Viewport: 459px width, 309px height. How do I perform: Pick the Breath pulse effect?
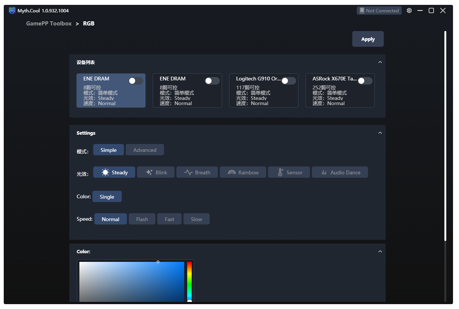click(x=197, y=172)
